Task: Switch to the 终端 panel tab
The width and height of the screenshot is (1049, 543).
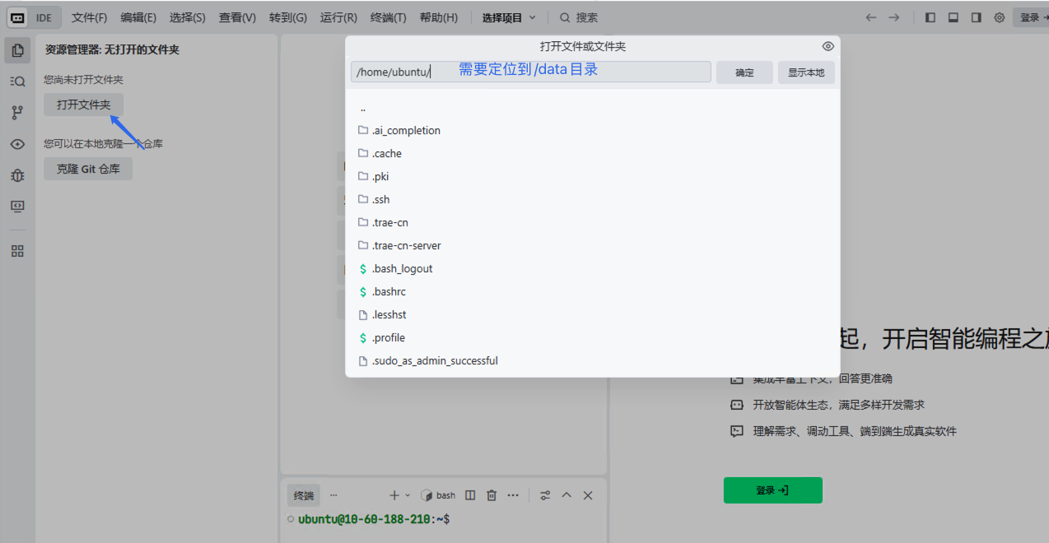Action: coord(304,495)
